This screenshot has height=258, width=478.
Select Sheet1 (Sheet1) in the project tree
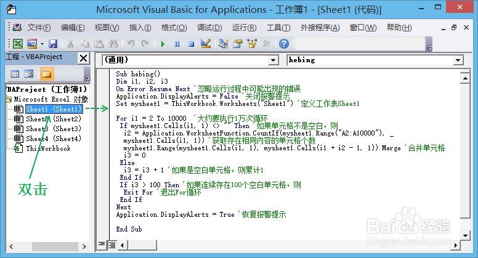pyautogui.click(x=54, y=109)
